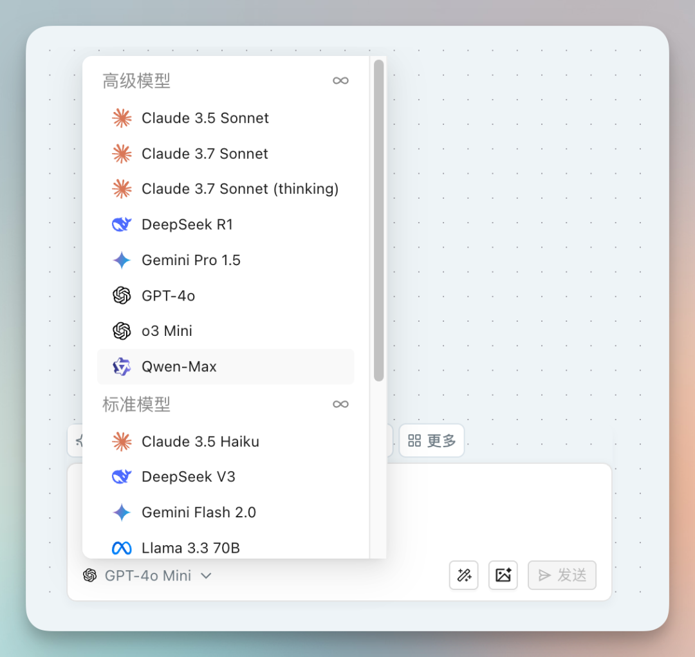Screen dimensions: 695x657
Task: Open the GPT-4o Mini model dropdown
Action: [147, 575]
